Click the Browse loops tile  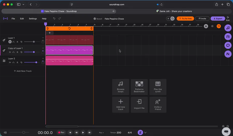pos(120,87)
